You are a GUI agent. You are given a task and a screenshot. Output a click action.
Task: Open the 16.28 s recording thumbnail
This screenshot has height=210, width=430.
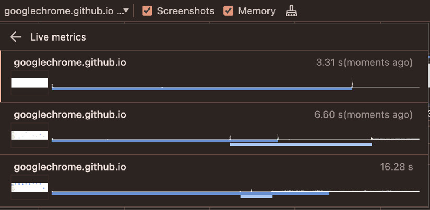[x=30, y=188]
